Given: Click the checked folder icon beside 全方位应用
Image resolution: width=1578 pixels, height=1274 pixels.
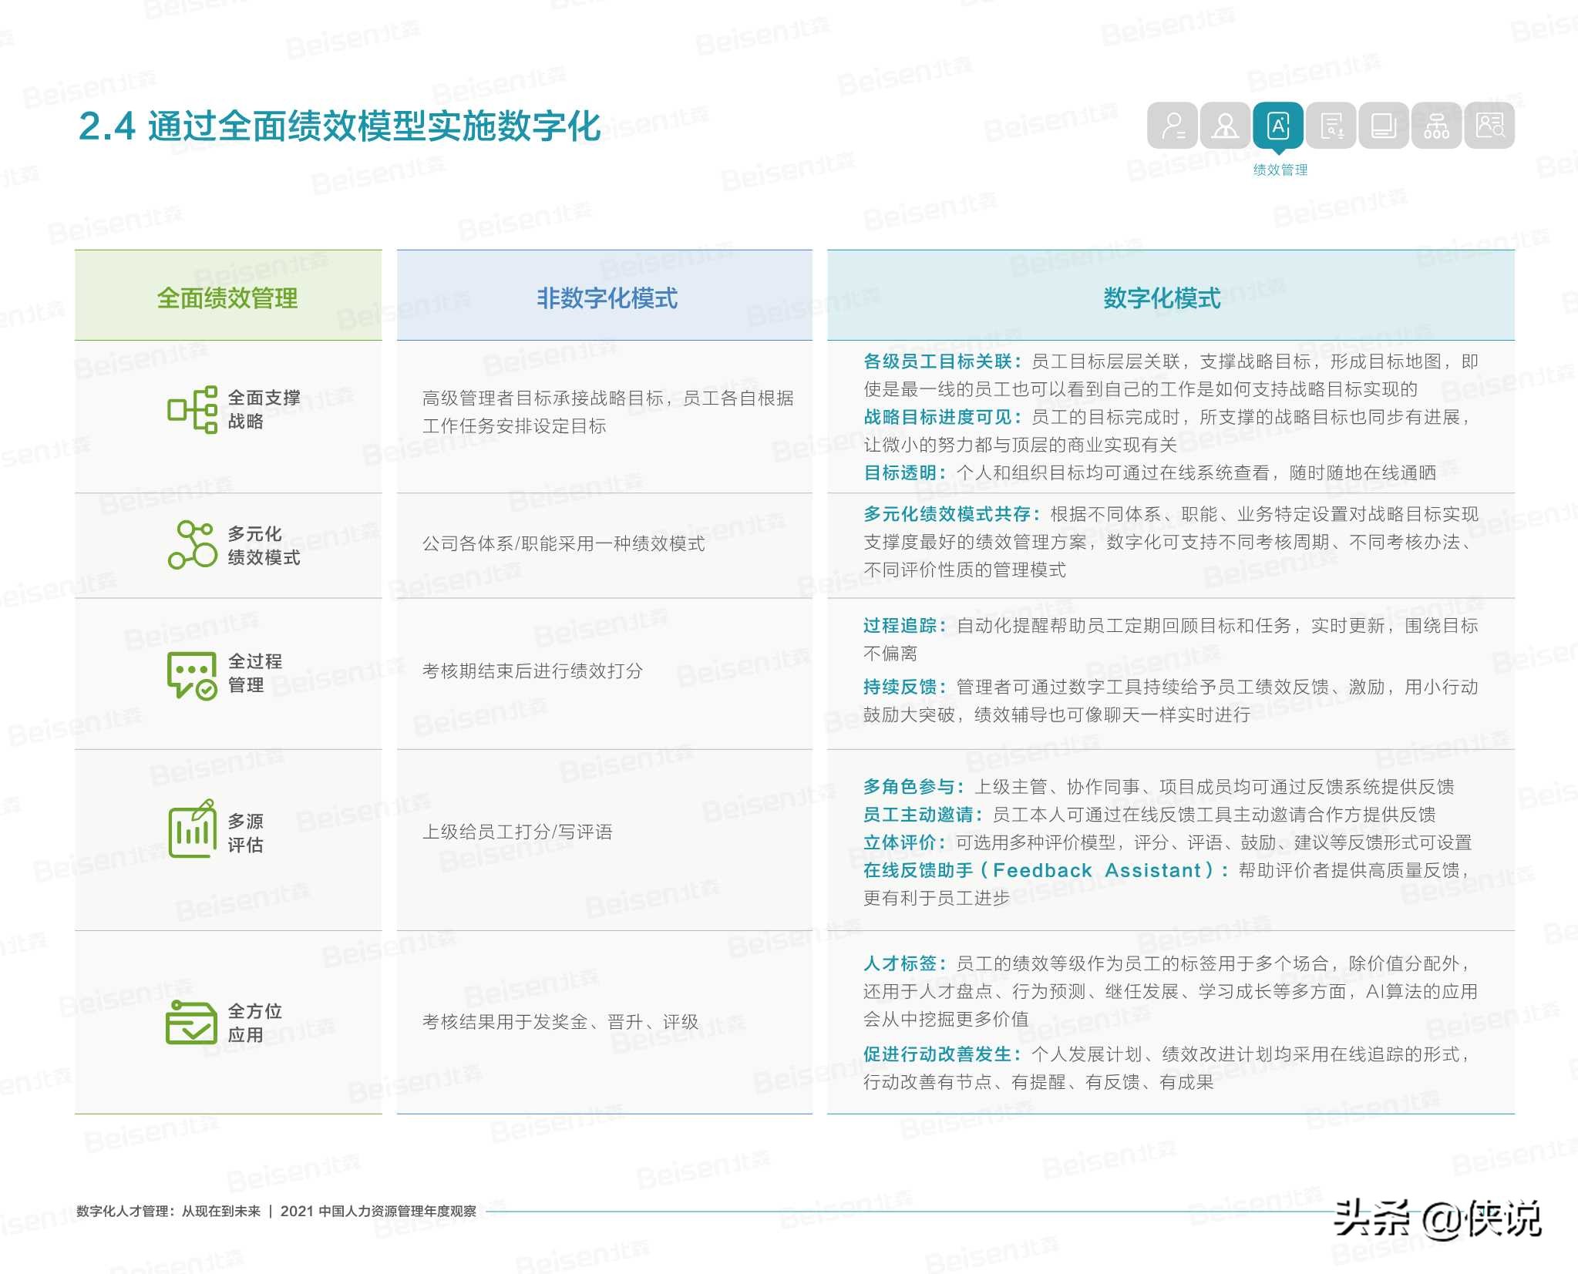Looking at the screenshot, I should click(x=191, y=1022).
